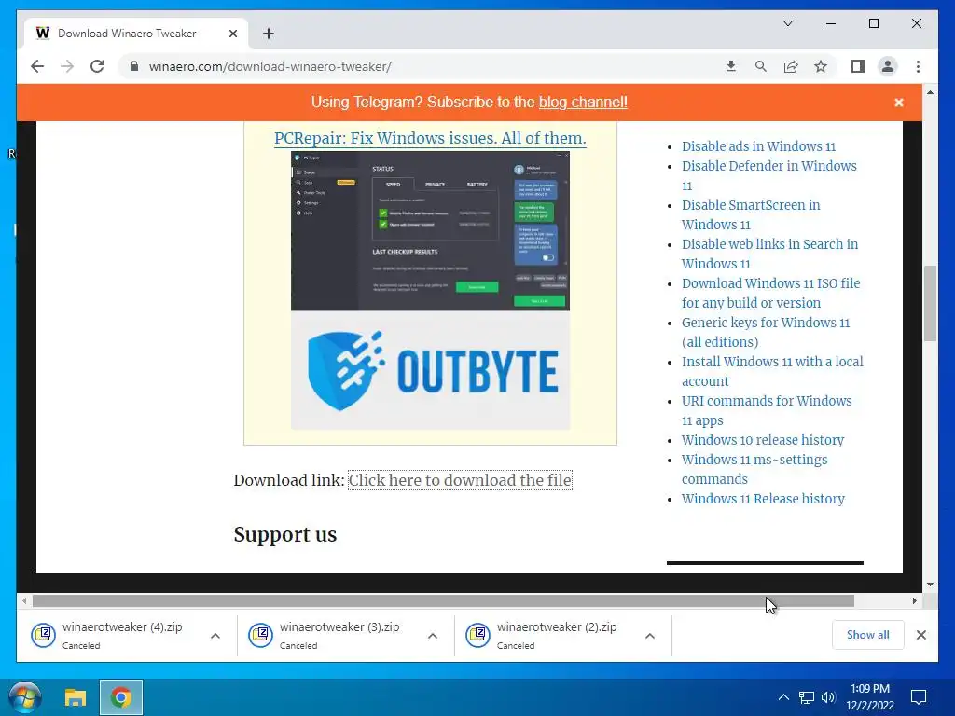This screenshot has height=716, width=955.
Task: Click the Outbyte logo banner
Action: [x=430, y=370]
